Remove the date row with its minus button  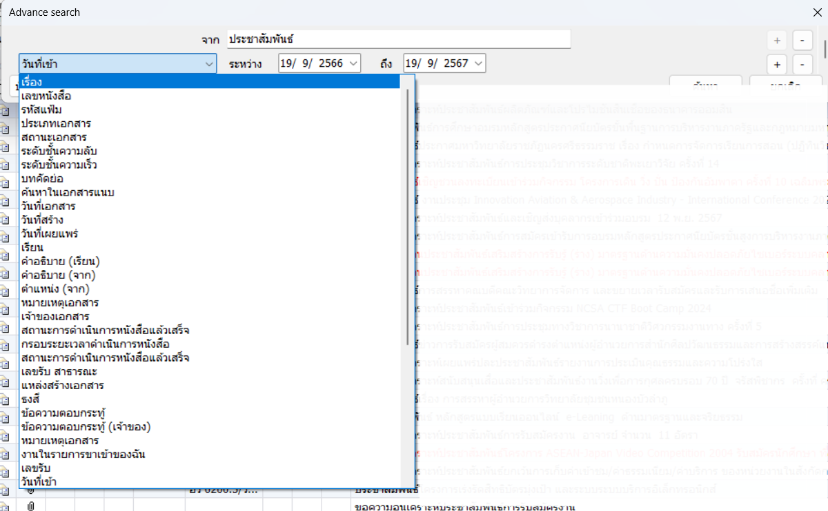[x=802, y=65]
